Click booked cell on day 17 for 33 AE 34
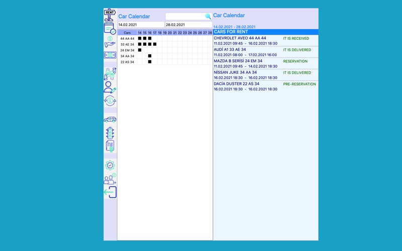402x251 pixels. 155,44
